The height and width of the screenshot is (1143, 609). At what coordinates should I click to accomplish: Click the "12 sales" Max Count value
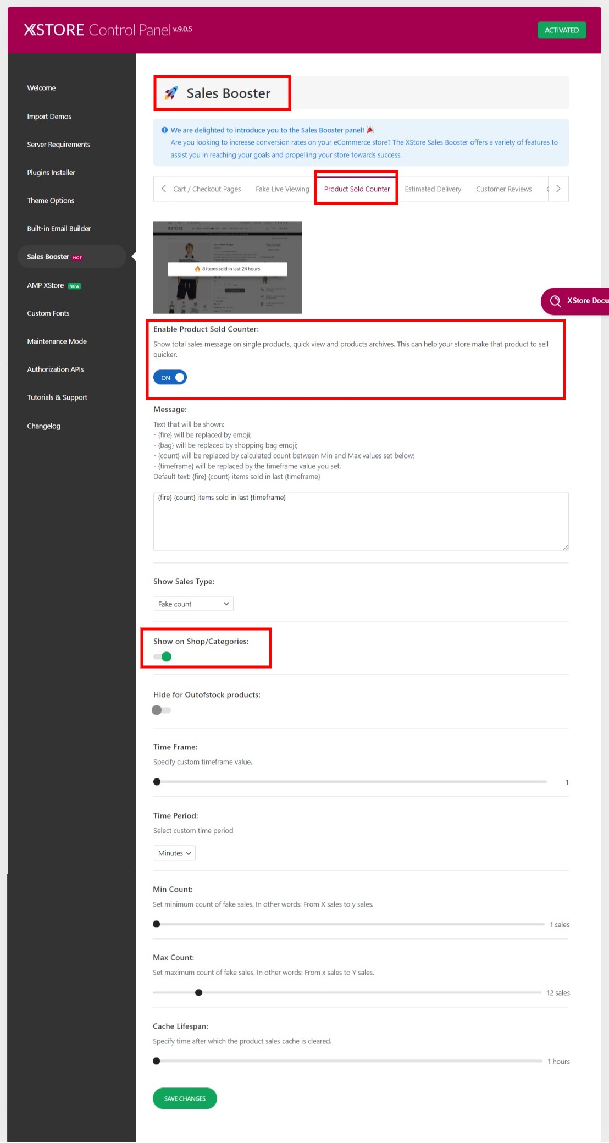click(x=558, y=993)
